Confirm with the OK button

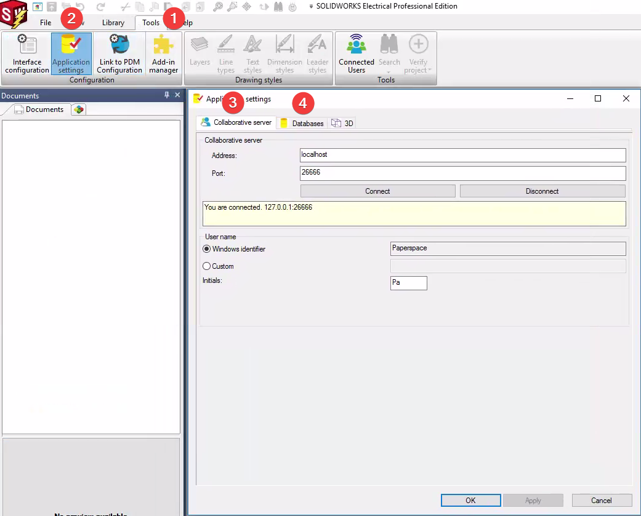pyautogui.click(x=470, y=500)
